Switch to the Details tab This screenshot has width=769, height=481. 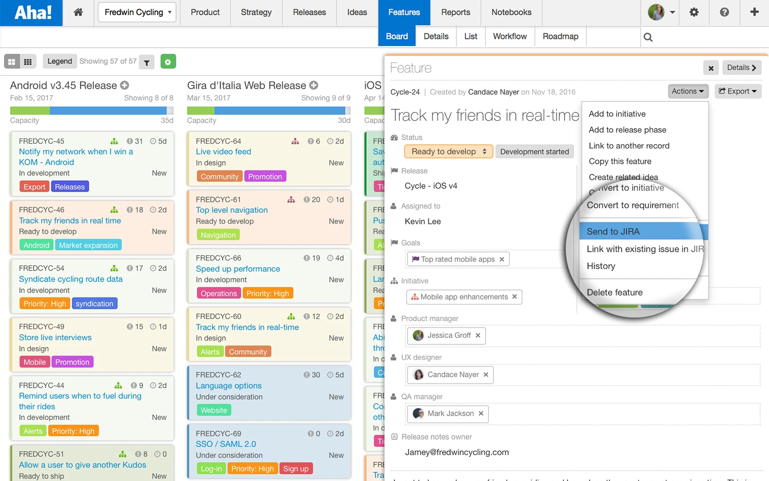[436, 37]
